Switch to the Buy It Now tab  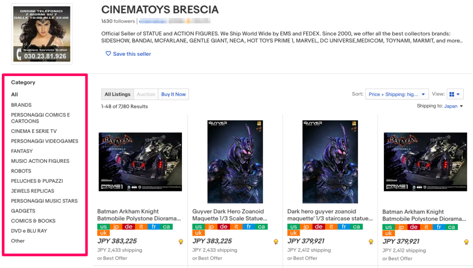click(173, 95)
